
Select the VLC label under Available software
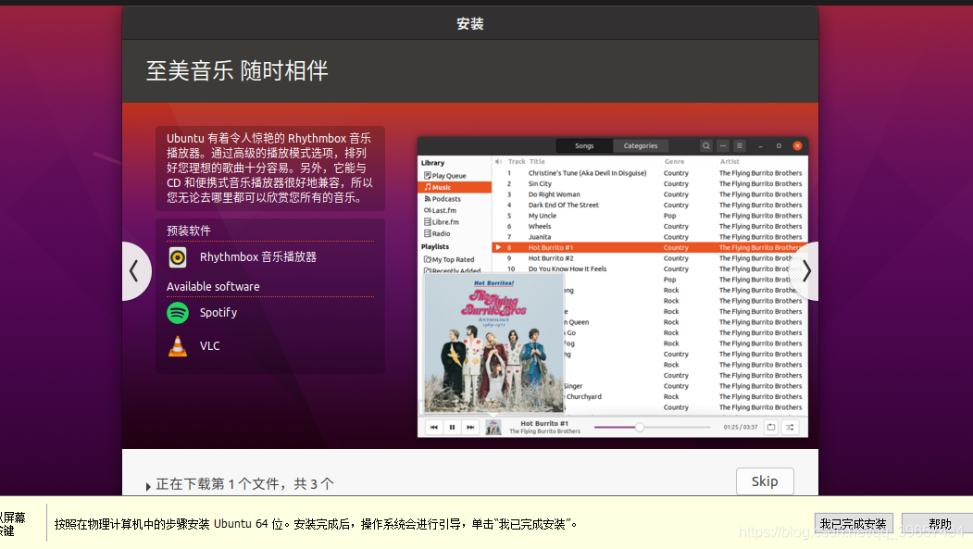click(x=210, y=346)
